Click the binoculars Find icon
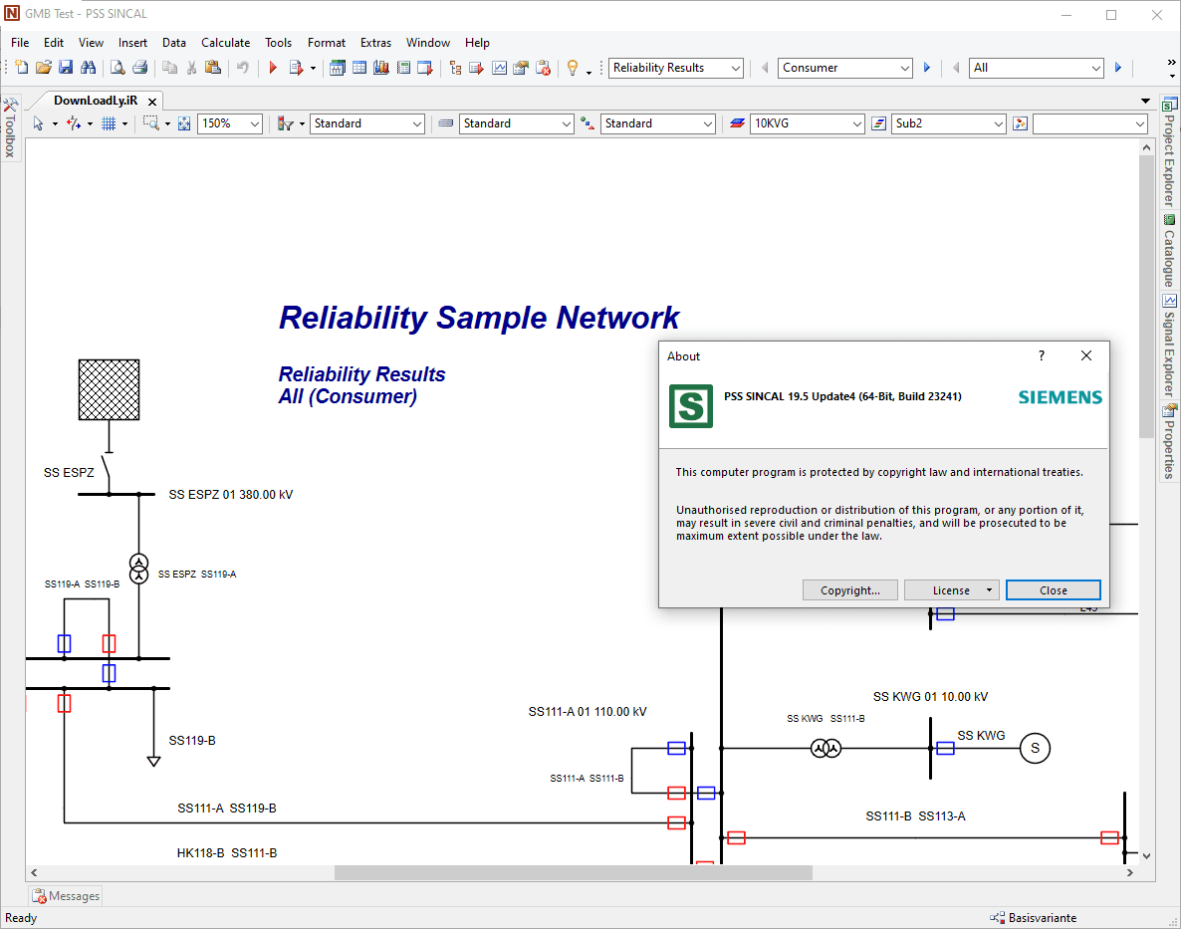Image resolution: width=1181 pixels, height=929 pixels. click(x=89, y=68)
